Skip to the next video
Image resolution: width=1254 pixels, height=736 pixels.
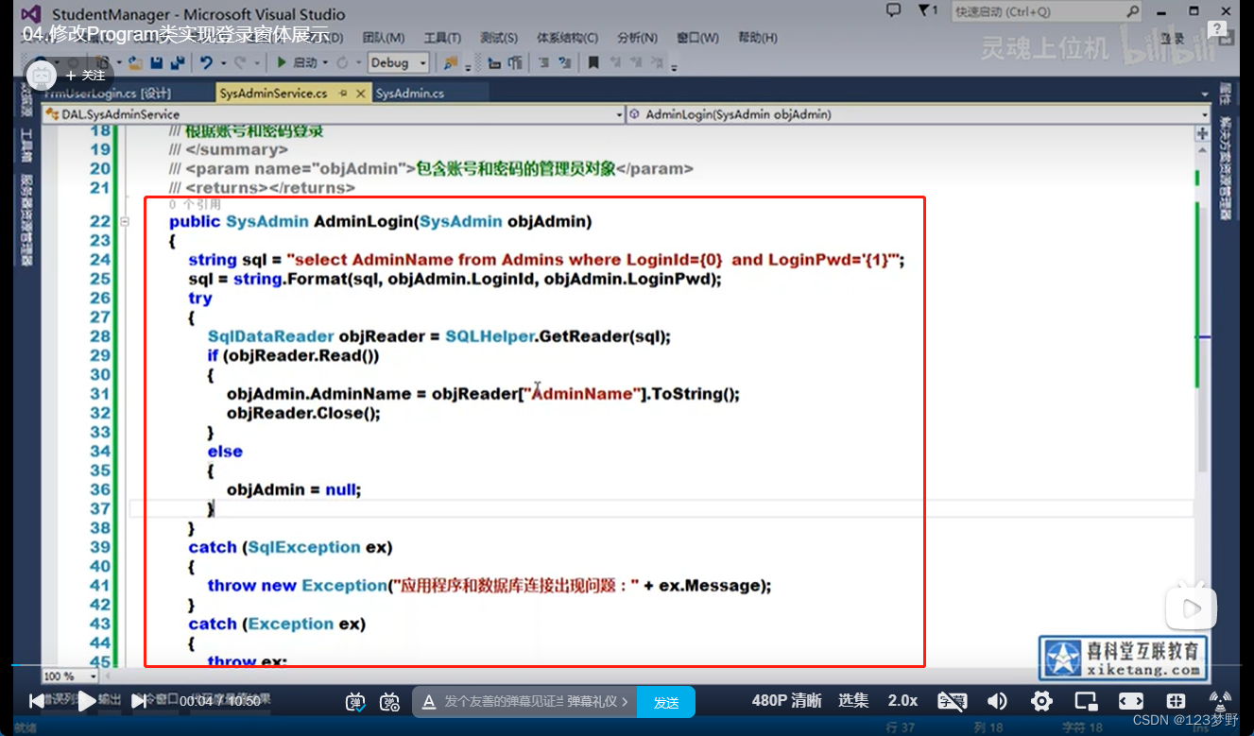[x=138, y=700]
